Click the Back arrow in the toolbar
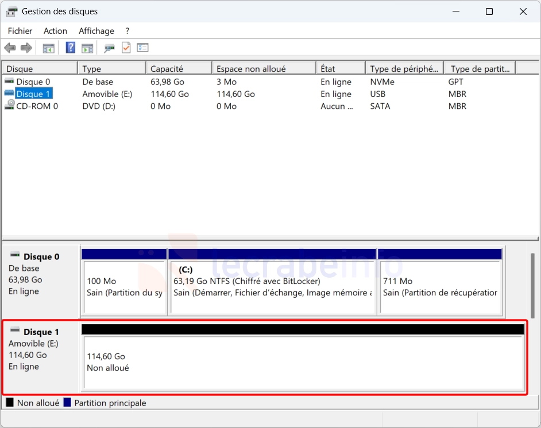 10,48
